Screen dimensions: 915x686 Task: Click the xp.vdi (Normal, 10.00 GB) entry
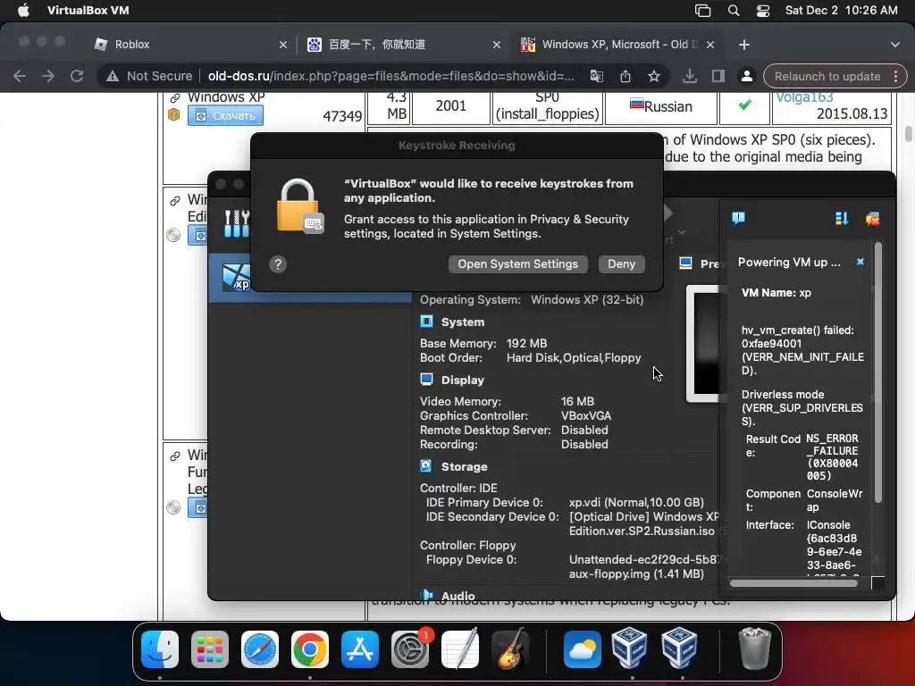pos(636,502)
